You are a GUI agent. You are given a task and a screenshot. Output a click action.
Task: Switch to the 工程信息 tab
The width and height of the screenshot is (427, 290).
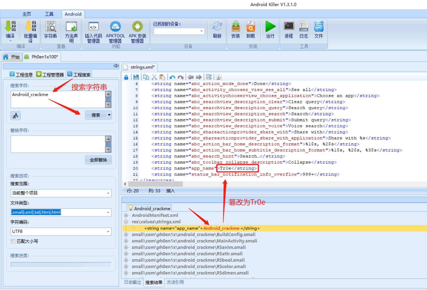click(x=21, y=74)
